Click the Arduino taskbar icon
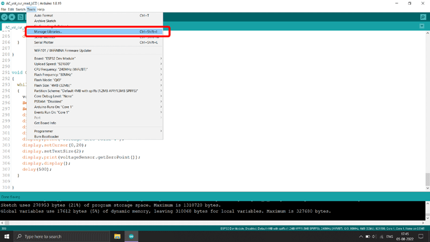 [x=131, y=236]
